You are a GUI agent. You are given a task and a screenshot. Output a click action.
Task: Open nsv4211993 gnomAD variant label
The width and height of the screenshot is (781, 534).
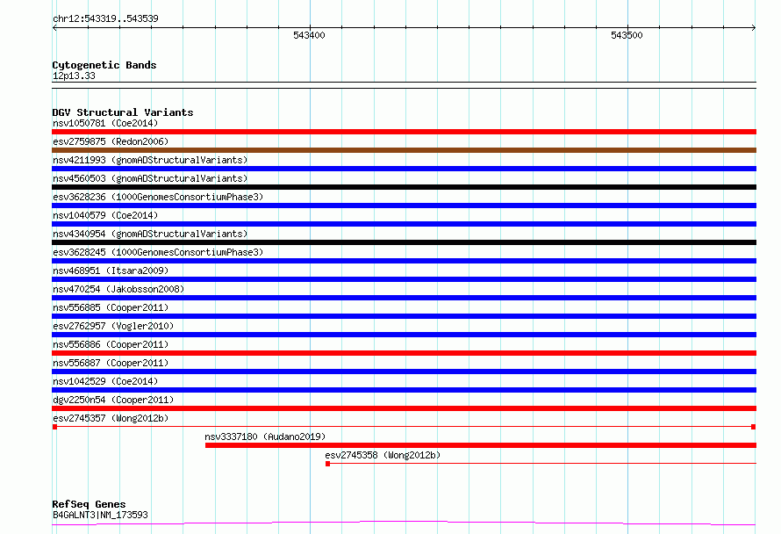click(150, 160)
